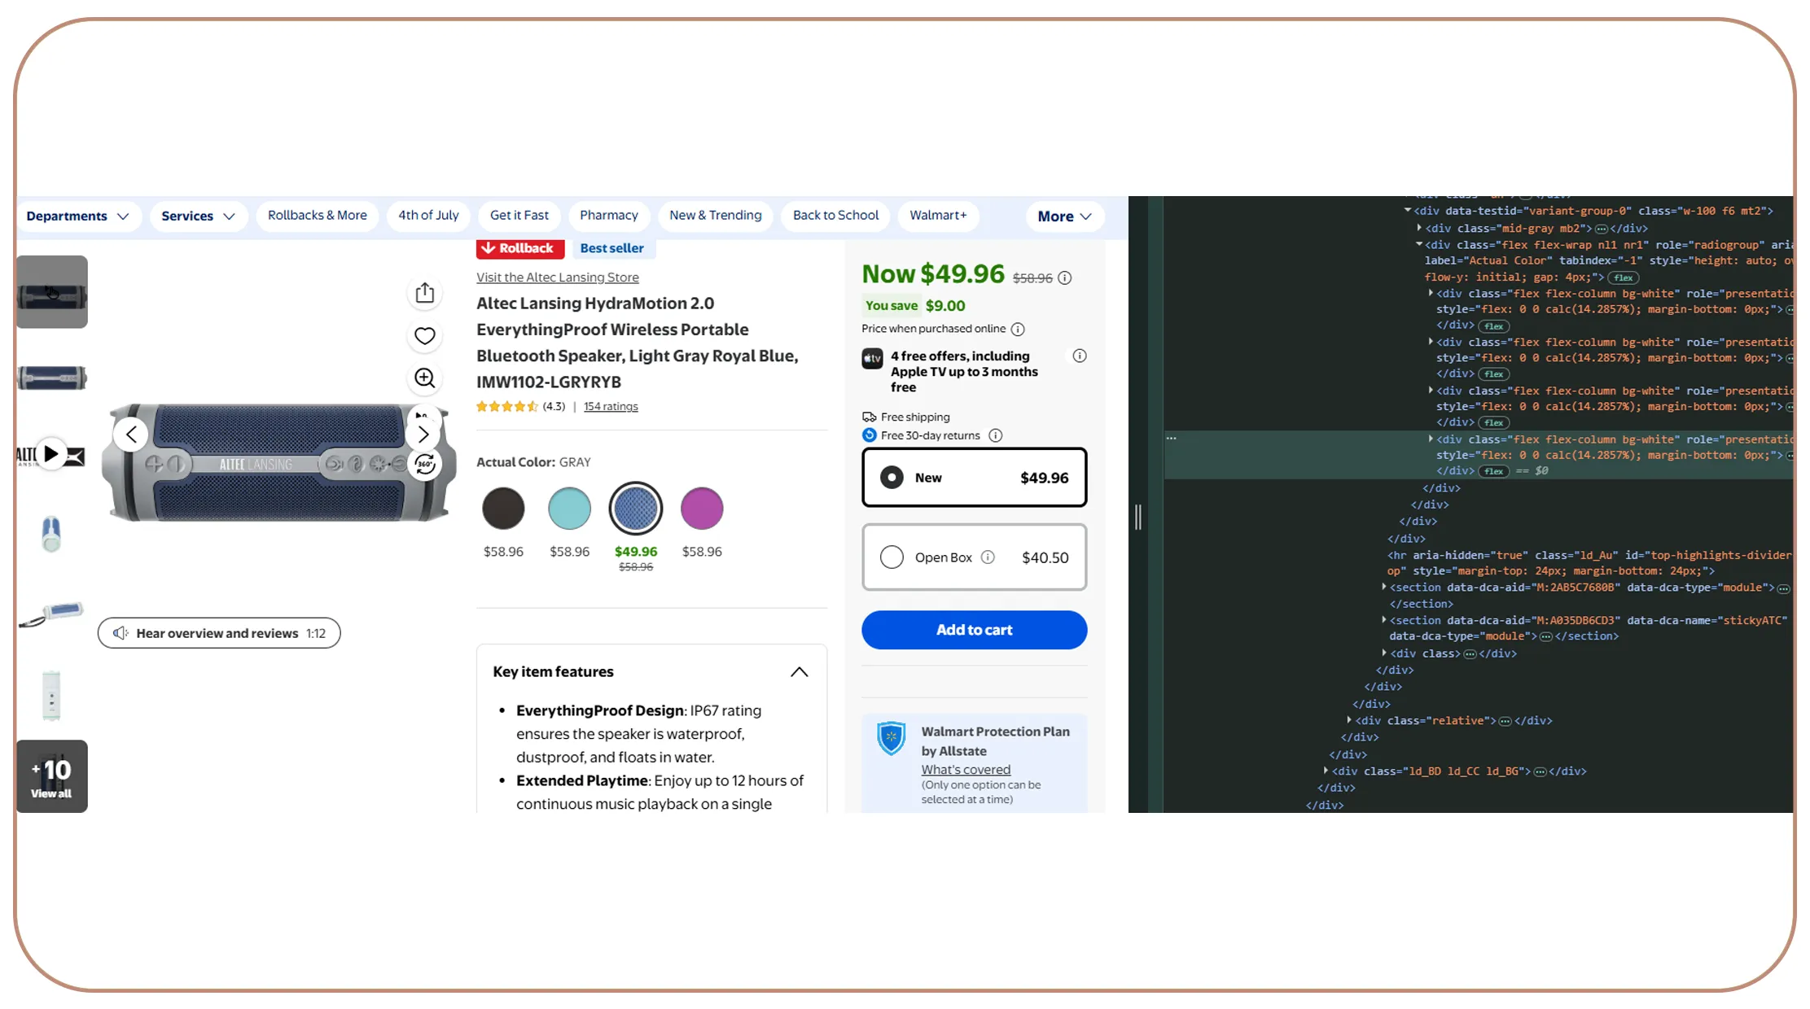
Task: Visit the Altec Lansing Store link
Action: (x=558, y=277)
